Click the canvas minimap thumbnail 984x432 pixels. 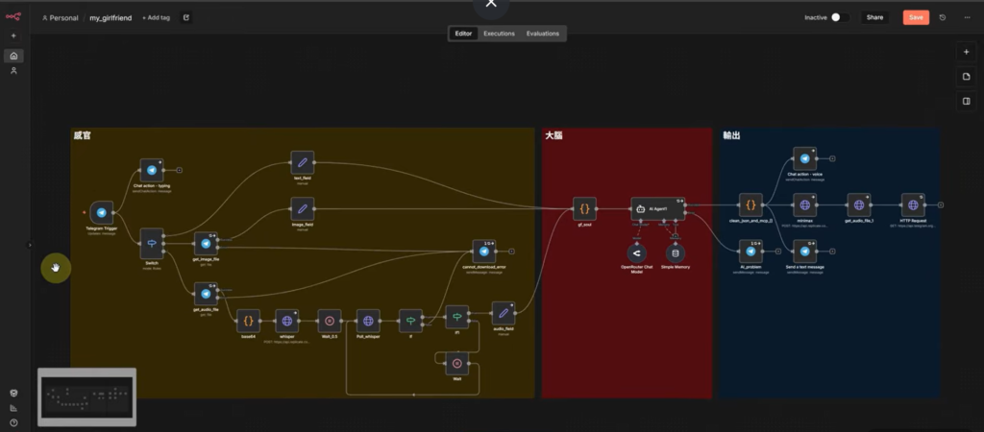86,396
